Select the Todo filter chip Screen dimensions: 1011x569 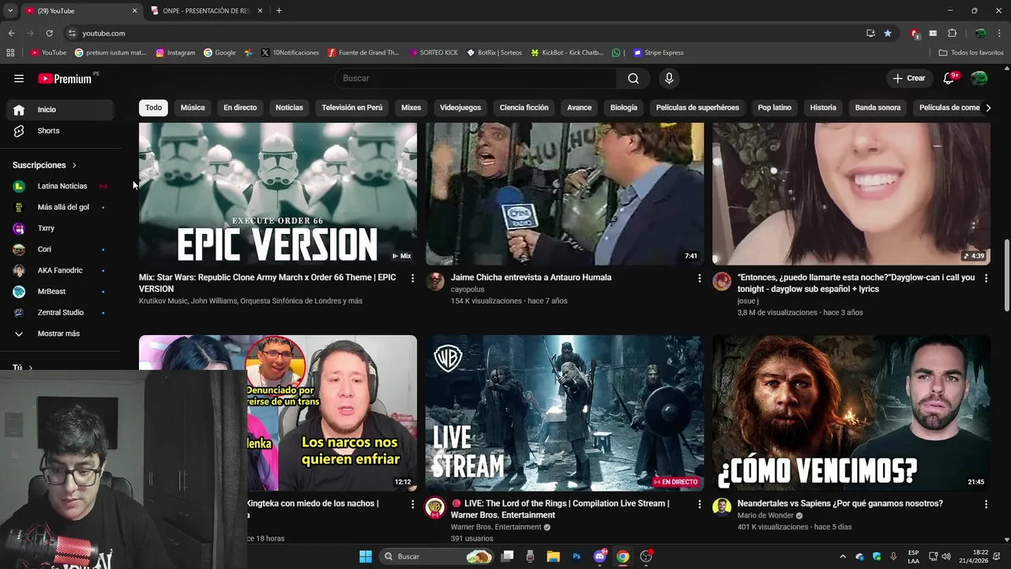pos(153,107)
